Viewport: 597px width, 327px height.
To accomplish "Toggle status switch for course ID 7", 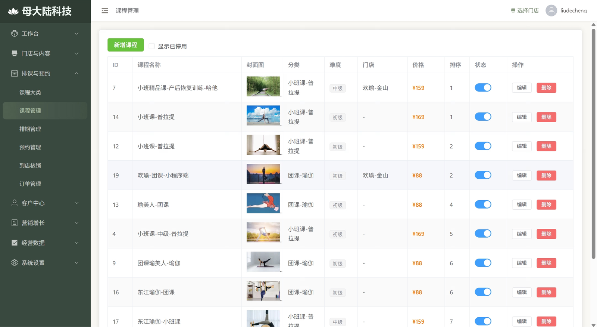I will coord(483,87).
